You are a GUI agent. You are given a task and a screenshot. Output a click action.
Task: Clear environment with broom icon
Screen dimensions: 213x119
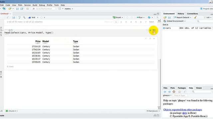coord(195,18)
